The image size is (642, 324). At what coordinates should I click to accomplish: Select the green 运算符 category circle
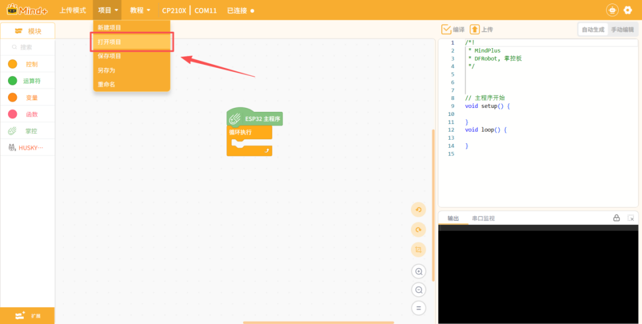pyautogui.click(x=12, y=81)
